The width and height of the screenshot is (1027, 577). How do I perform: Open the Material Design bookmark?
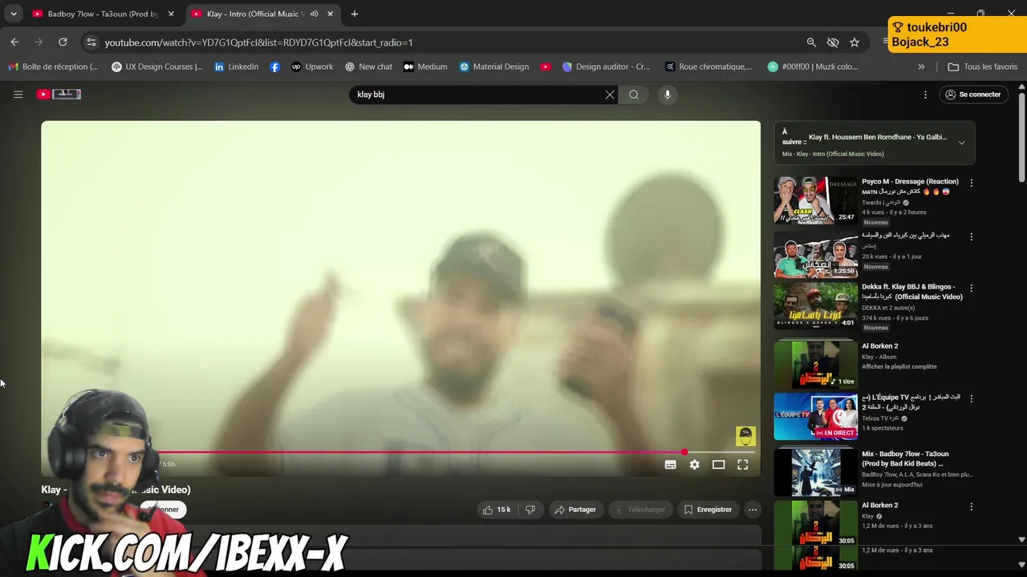tap(493, 67)
